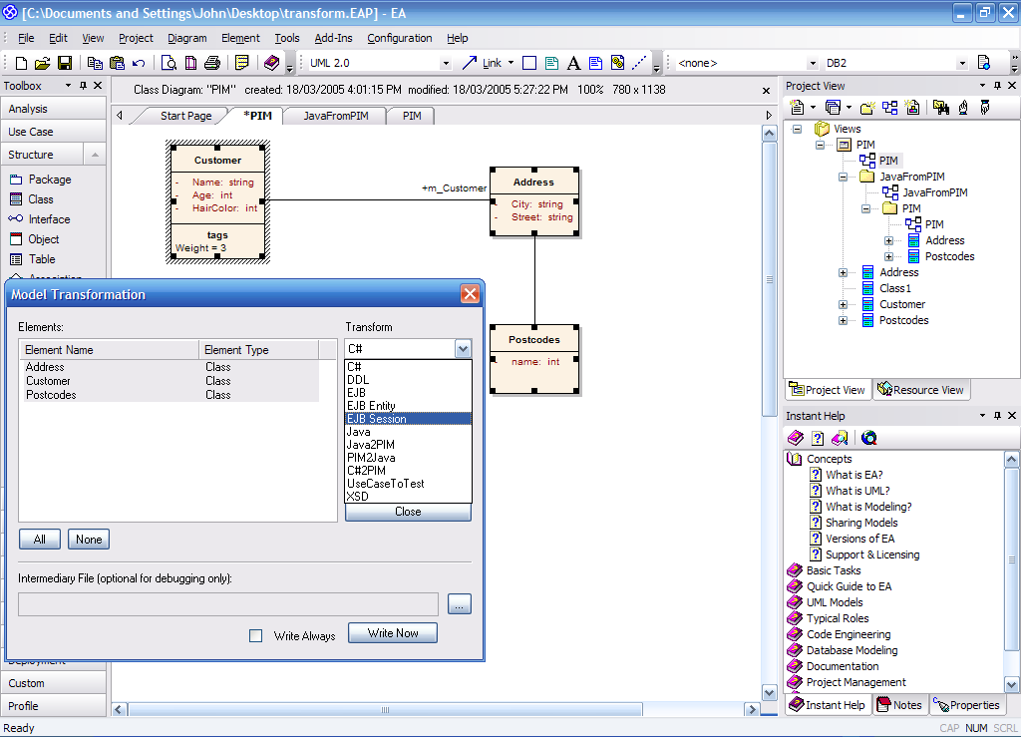Select the Table tool in Toolbox

pyautogui.click(x=42, y=259)
